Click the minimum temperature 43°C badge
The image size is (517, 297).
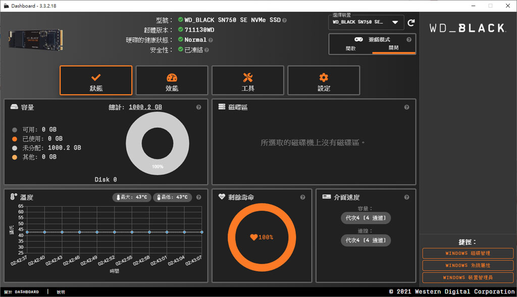[x=173, y=197]
